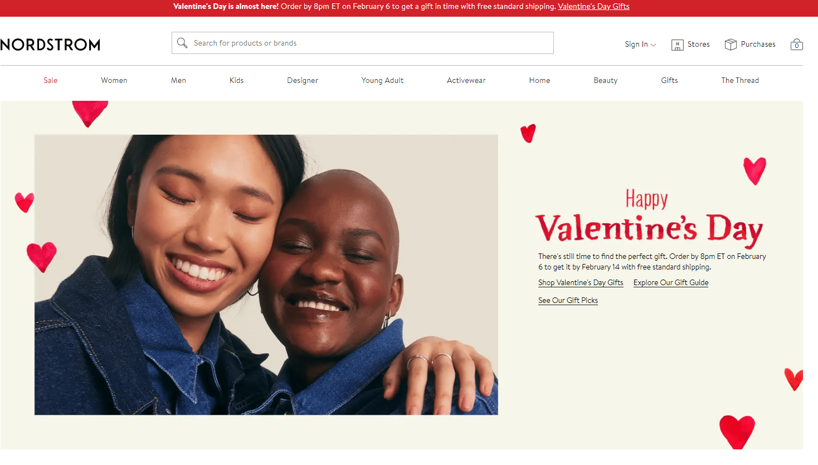The width and height of the screenshot is (818, 465).
Task: Go to Nordstrom home via logo
Action: 50,45
